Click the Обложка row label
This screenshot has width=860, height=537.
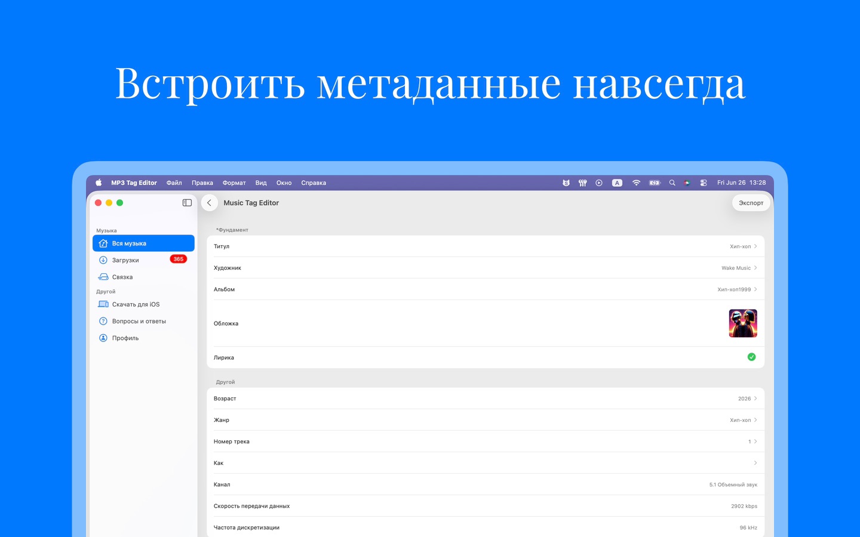pos(226,323)
